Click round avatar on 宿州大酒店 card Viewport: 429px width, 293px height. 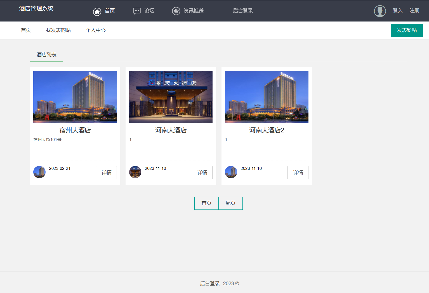[39, 172]
